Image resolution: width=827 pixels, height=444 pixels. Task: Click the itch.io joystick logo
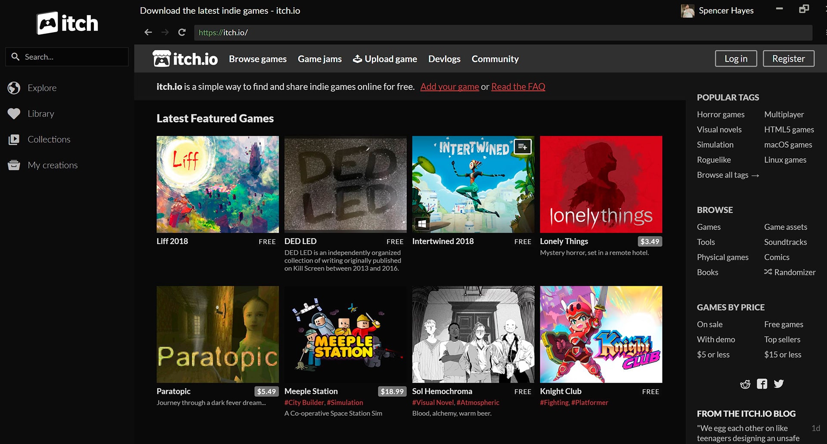tap(163, 58)
